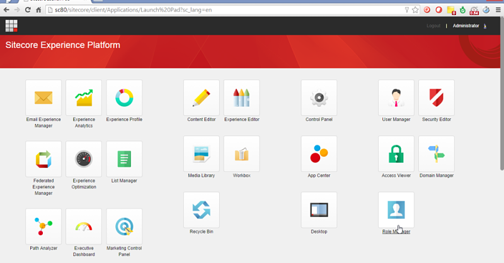This screenshot has width=504, height=263.
Task: Open Control Panel gear icon
Action: (x=319, y=98)
